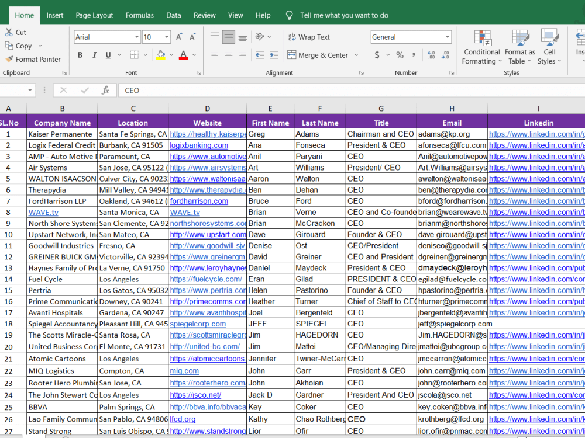
Task: Open Format as Table gallery
Action: pos(520,47)
